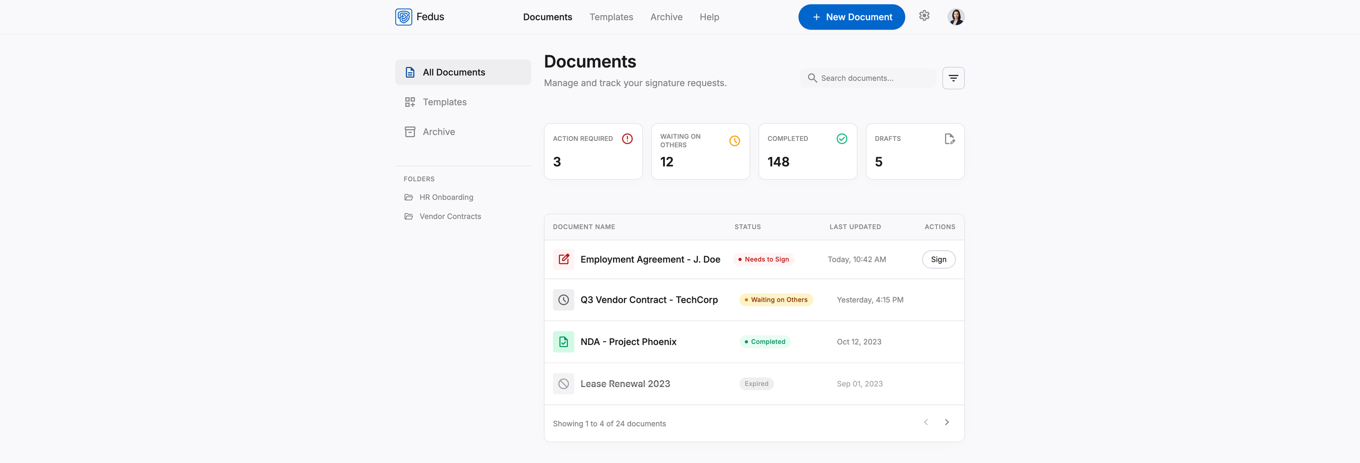Focus the Search documents field

click(x=867, y=78)
